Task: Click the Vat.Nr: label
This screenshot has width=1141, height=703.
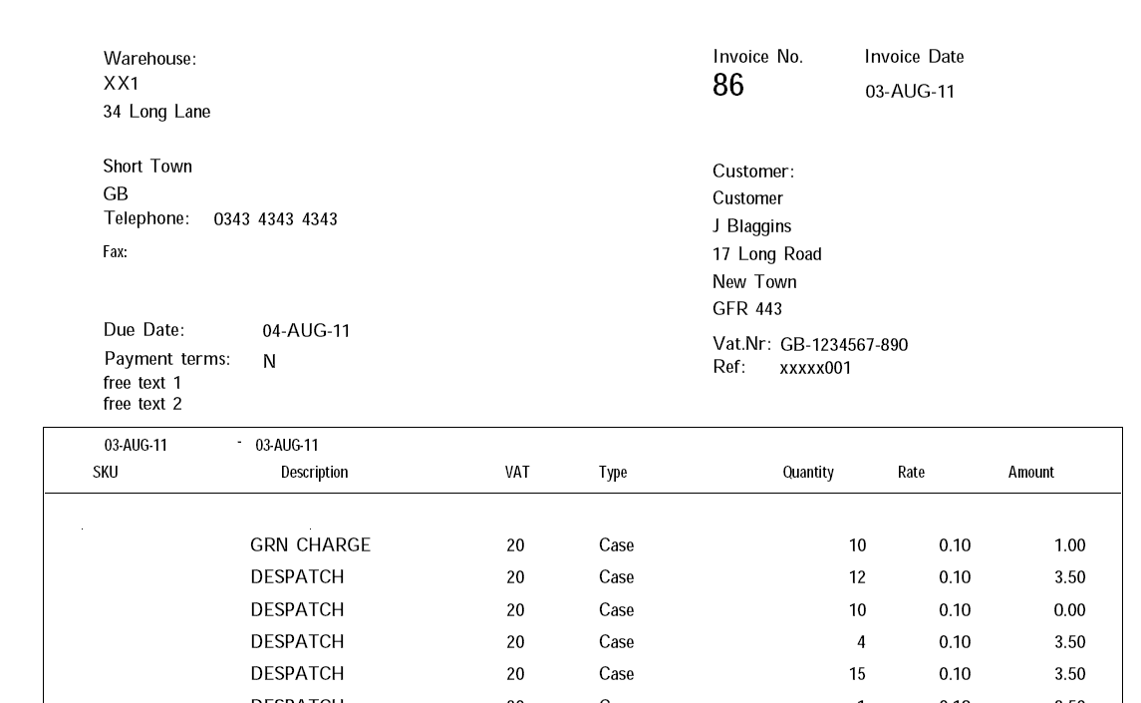Action: coord(741,344)
